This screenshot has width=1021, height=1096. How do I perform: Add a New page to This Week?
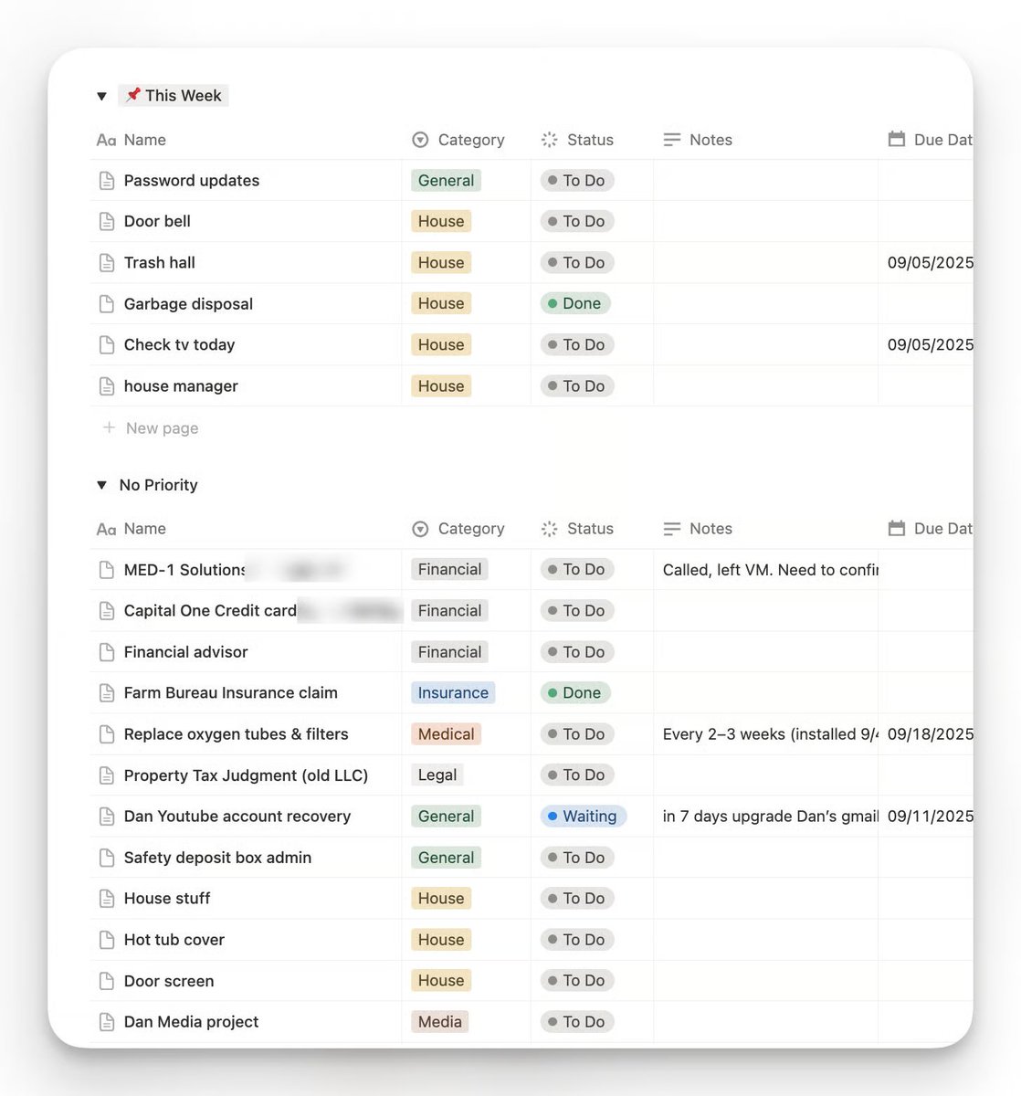pos(151,428)
